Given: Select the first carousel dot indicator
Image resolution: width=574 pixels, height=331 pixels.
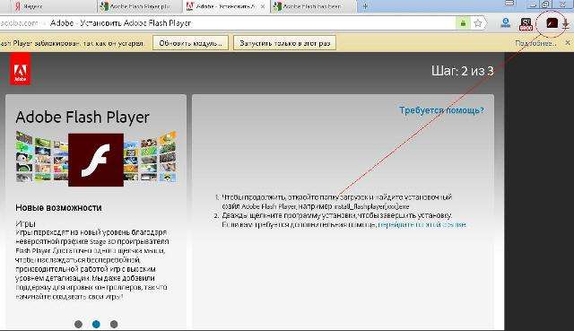Looking at the screenshot, I should (78, 324).
